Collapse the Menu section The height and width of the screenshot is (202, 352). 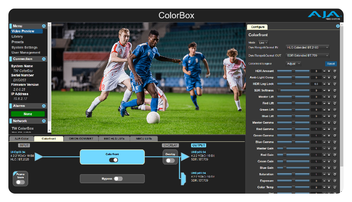(44, 26)
